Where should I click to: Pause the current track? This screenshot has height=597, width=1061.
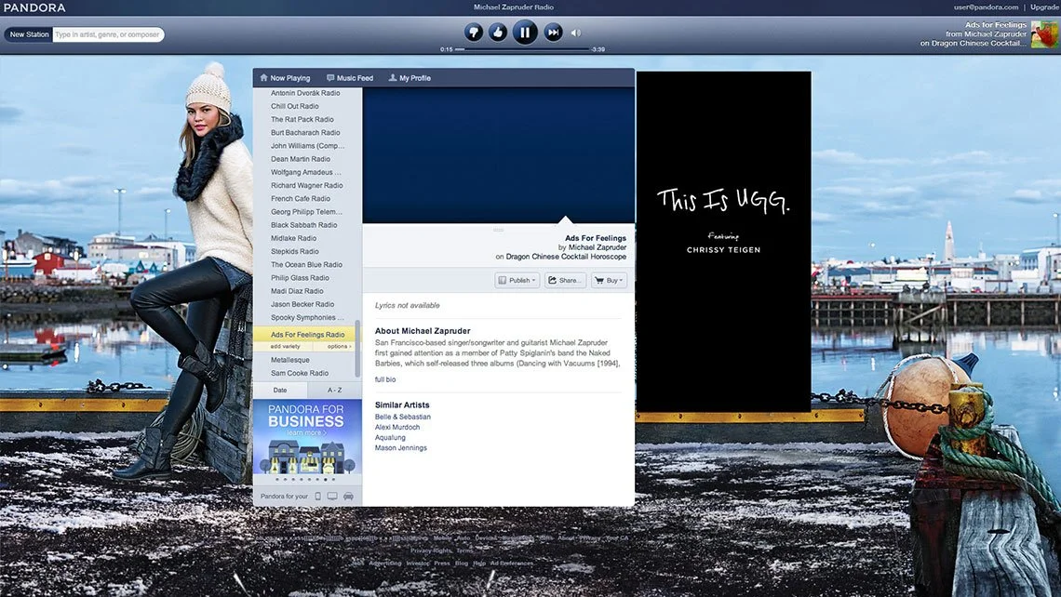pos(525,33)
